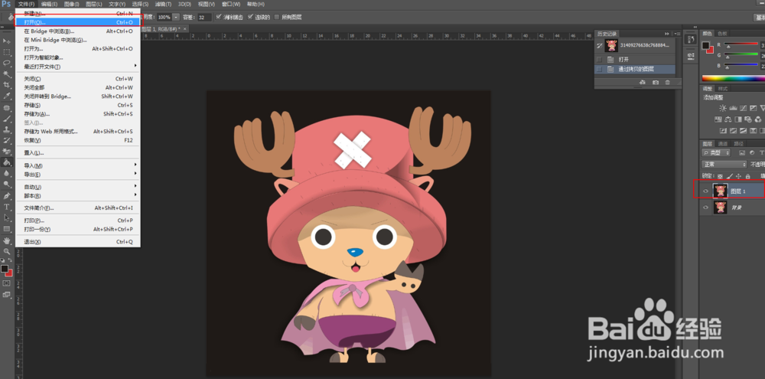
Task: Toggle the 连续的 contiguous checkbox
Action: pyautogui.click(x=250, y=17)
